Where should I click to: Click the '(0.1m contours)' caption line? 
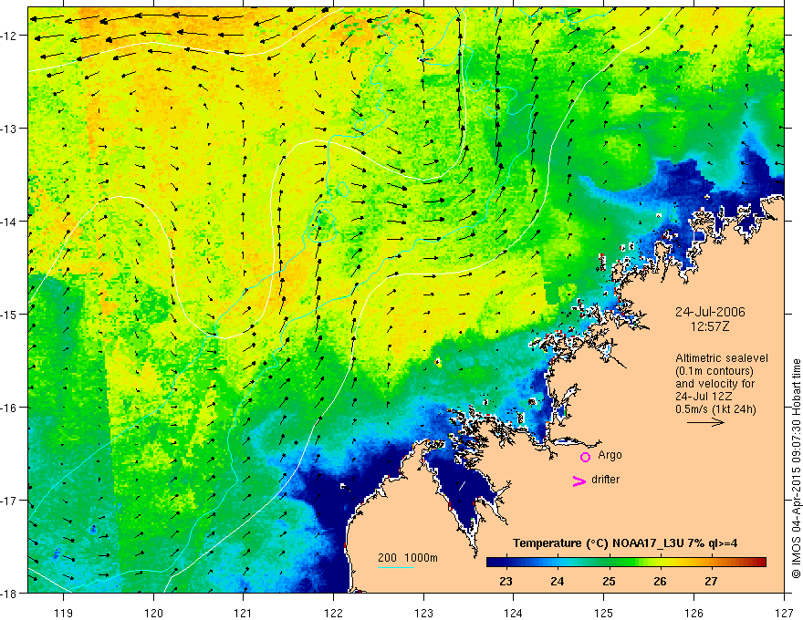point(714,371)
